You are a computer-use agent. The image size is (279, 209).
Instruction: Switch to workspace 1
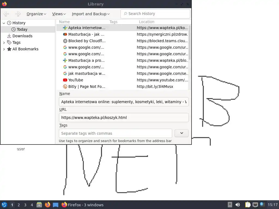pyautogui.click(x=12, y=205)
